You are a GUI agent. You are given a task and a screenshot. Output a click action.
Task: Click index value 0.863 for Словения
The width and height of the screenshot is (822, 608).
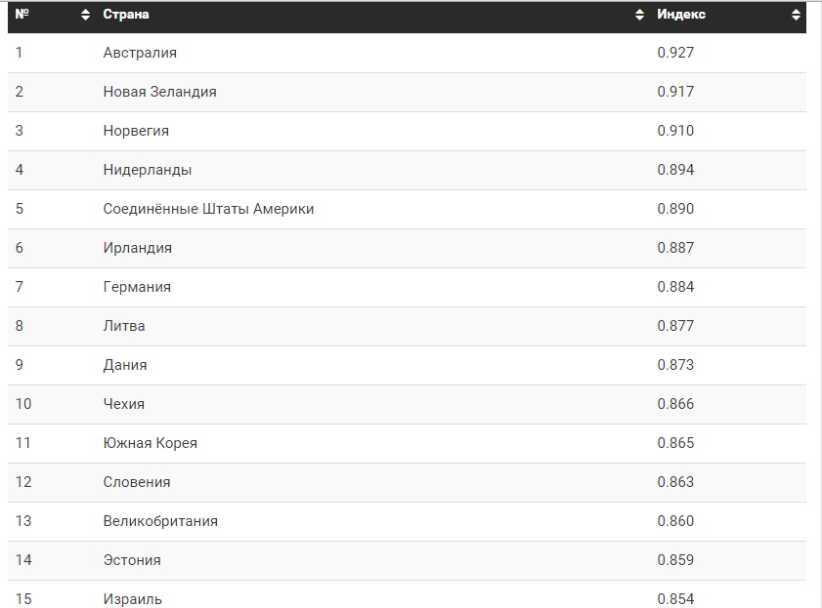(675, 482)
